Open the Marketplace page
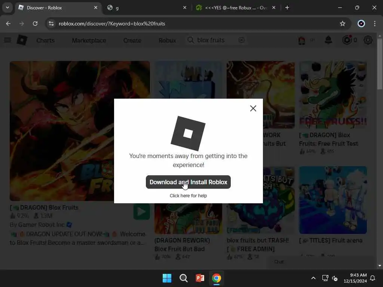 (89, 40)
